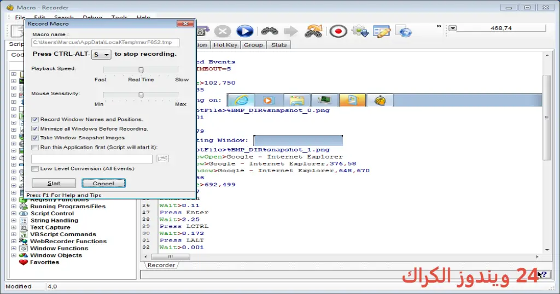560x294 pixels.
Task: Browse for application using the folder icon button
Action: 162,158
